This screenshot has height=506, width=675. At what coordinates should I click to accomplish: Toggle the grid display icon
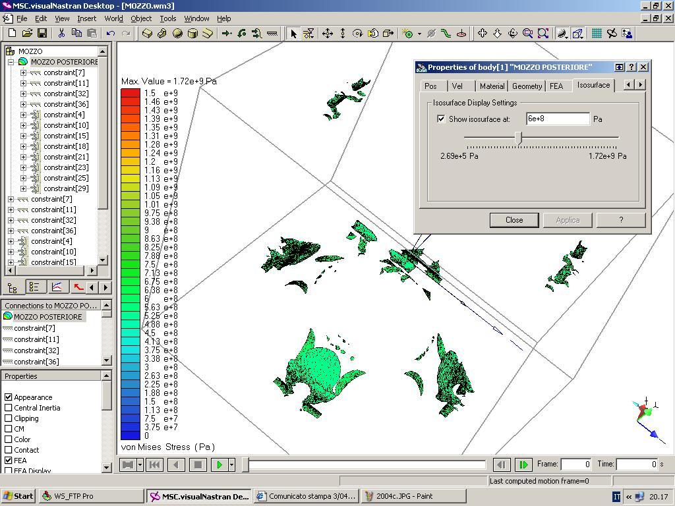(597, 33)
